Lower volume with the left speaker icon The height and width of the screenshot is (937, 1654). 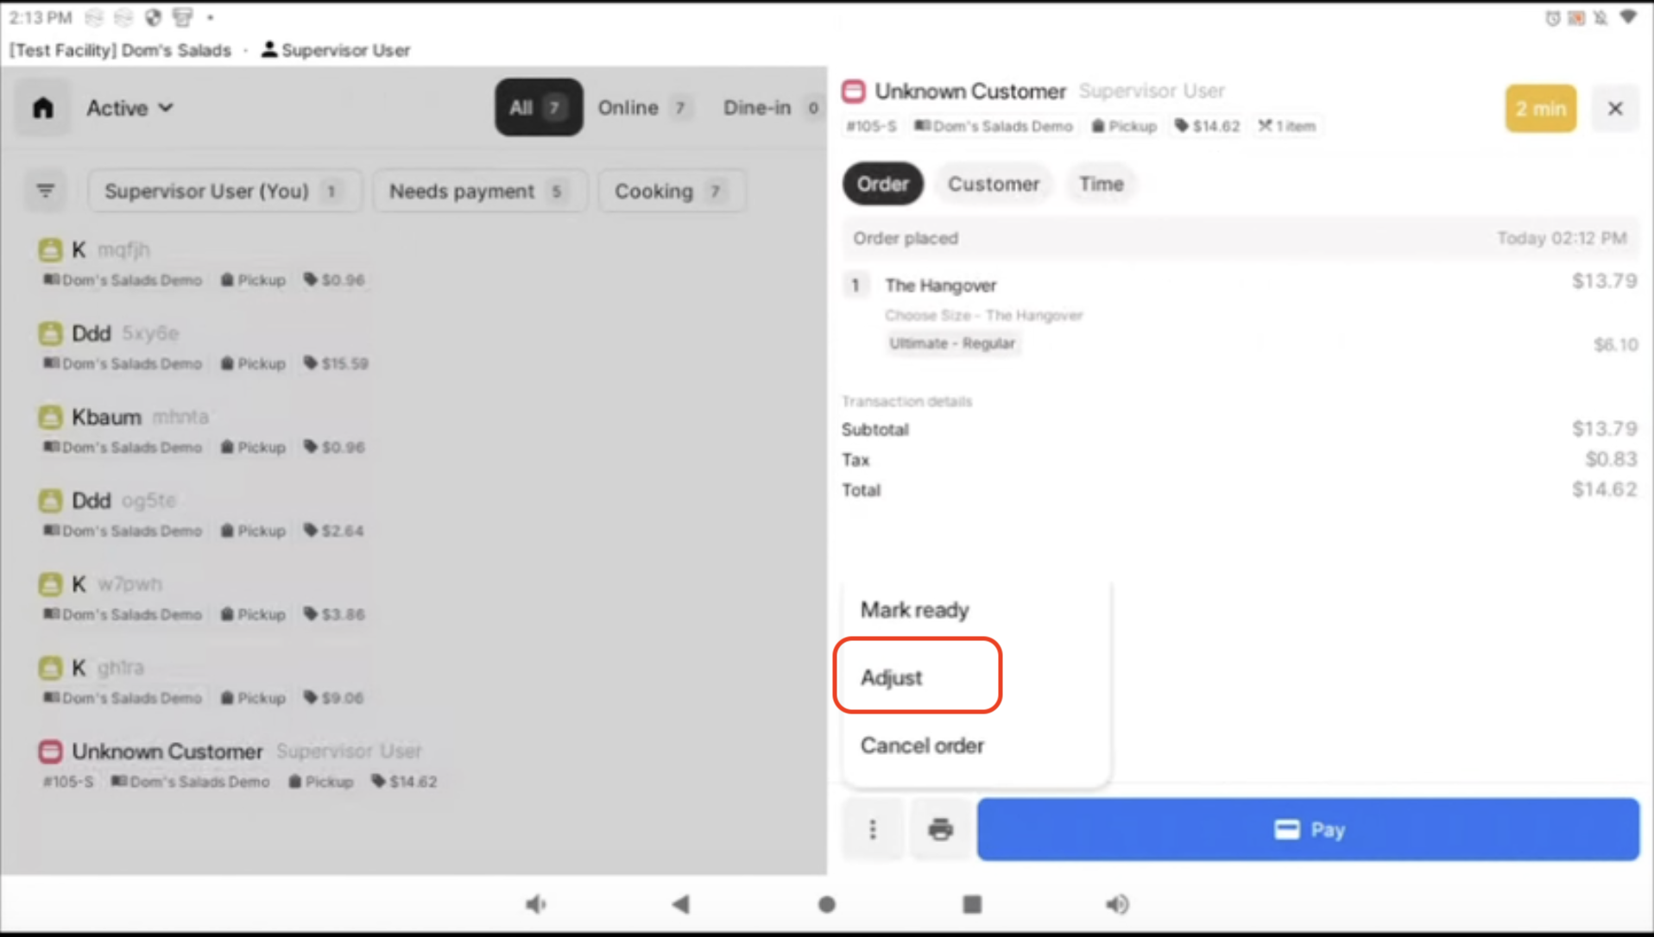click(x=536, y=904)
